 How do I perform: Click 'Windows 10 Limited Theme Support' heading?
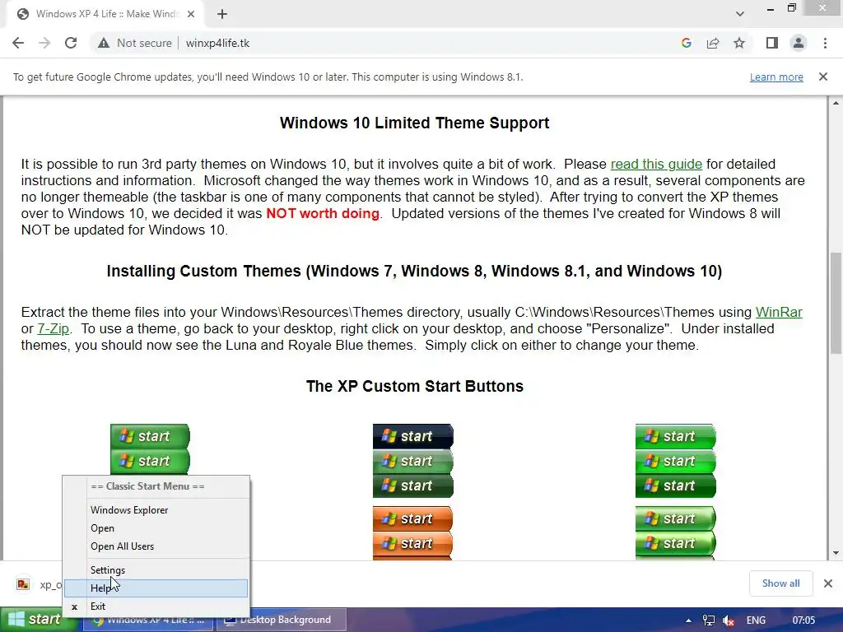[415, 123]
